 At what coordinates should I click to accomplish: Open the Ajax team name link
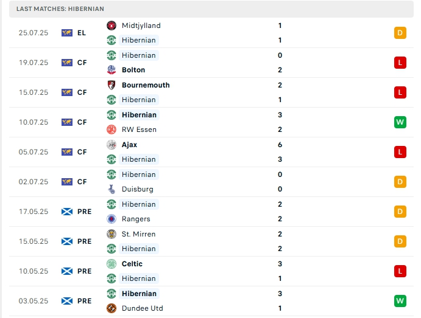129,145
